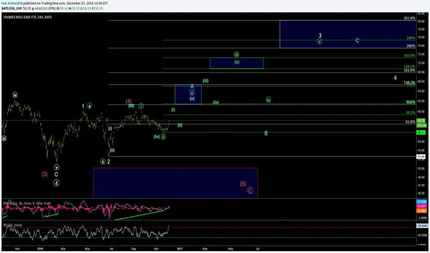The height and width of the screenshot is (253, 430).
Task: Select the cyan circled a label
Action: 90,106
